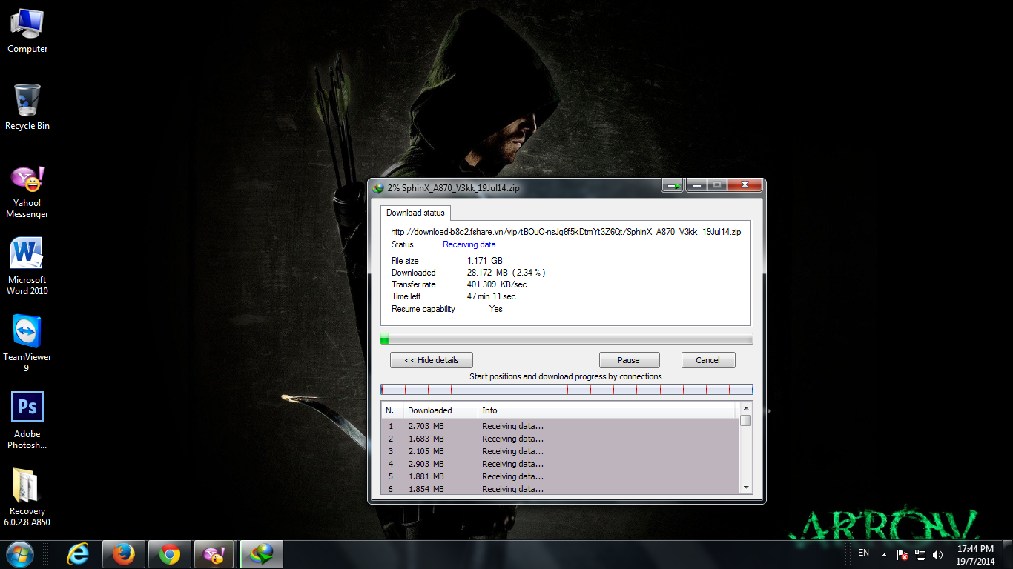Select connection row 3 with 2.105 MB
Viewport: 1013px width, 569px height.
pyautogui.click(x=561, y=451)
